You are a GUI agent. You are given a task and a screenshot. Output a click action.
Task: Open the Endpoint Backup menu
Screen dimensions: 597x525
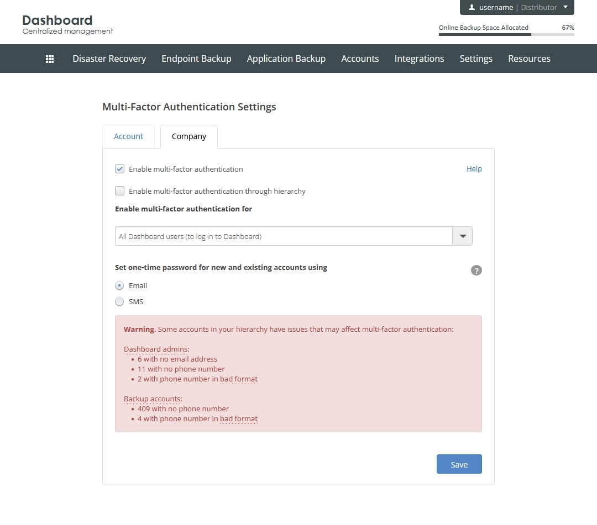tap(196, 59)
